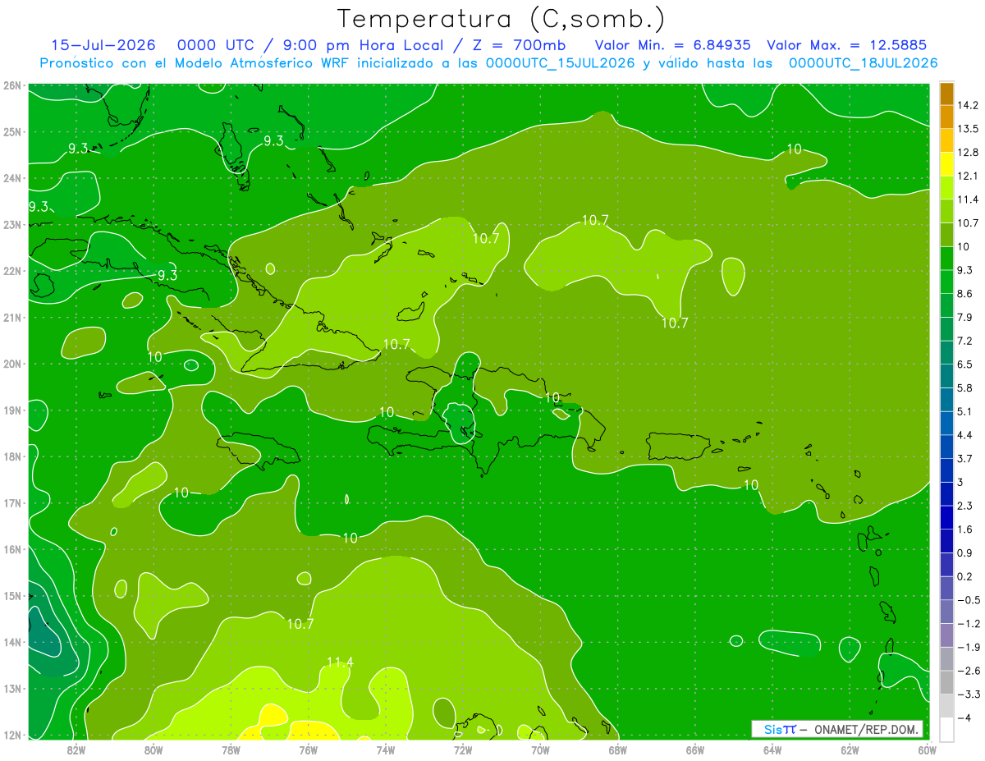Click the '62W' longitude axis label
This screenshot has width=985, height=761.
pyautogui.click(x=850, y=749)
